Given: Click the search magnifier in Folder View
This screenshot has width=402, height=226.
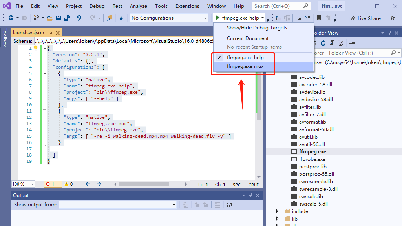Looking at the screenshot, I should [x=393, y=53].
